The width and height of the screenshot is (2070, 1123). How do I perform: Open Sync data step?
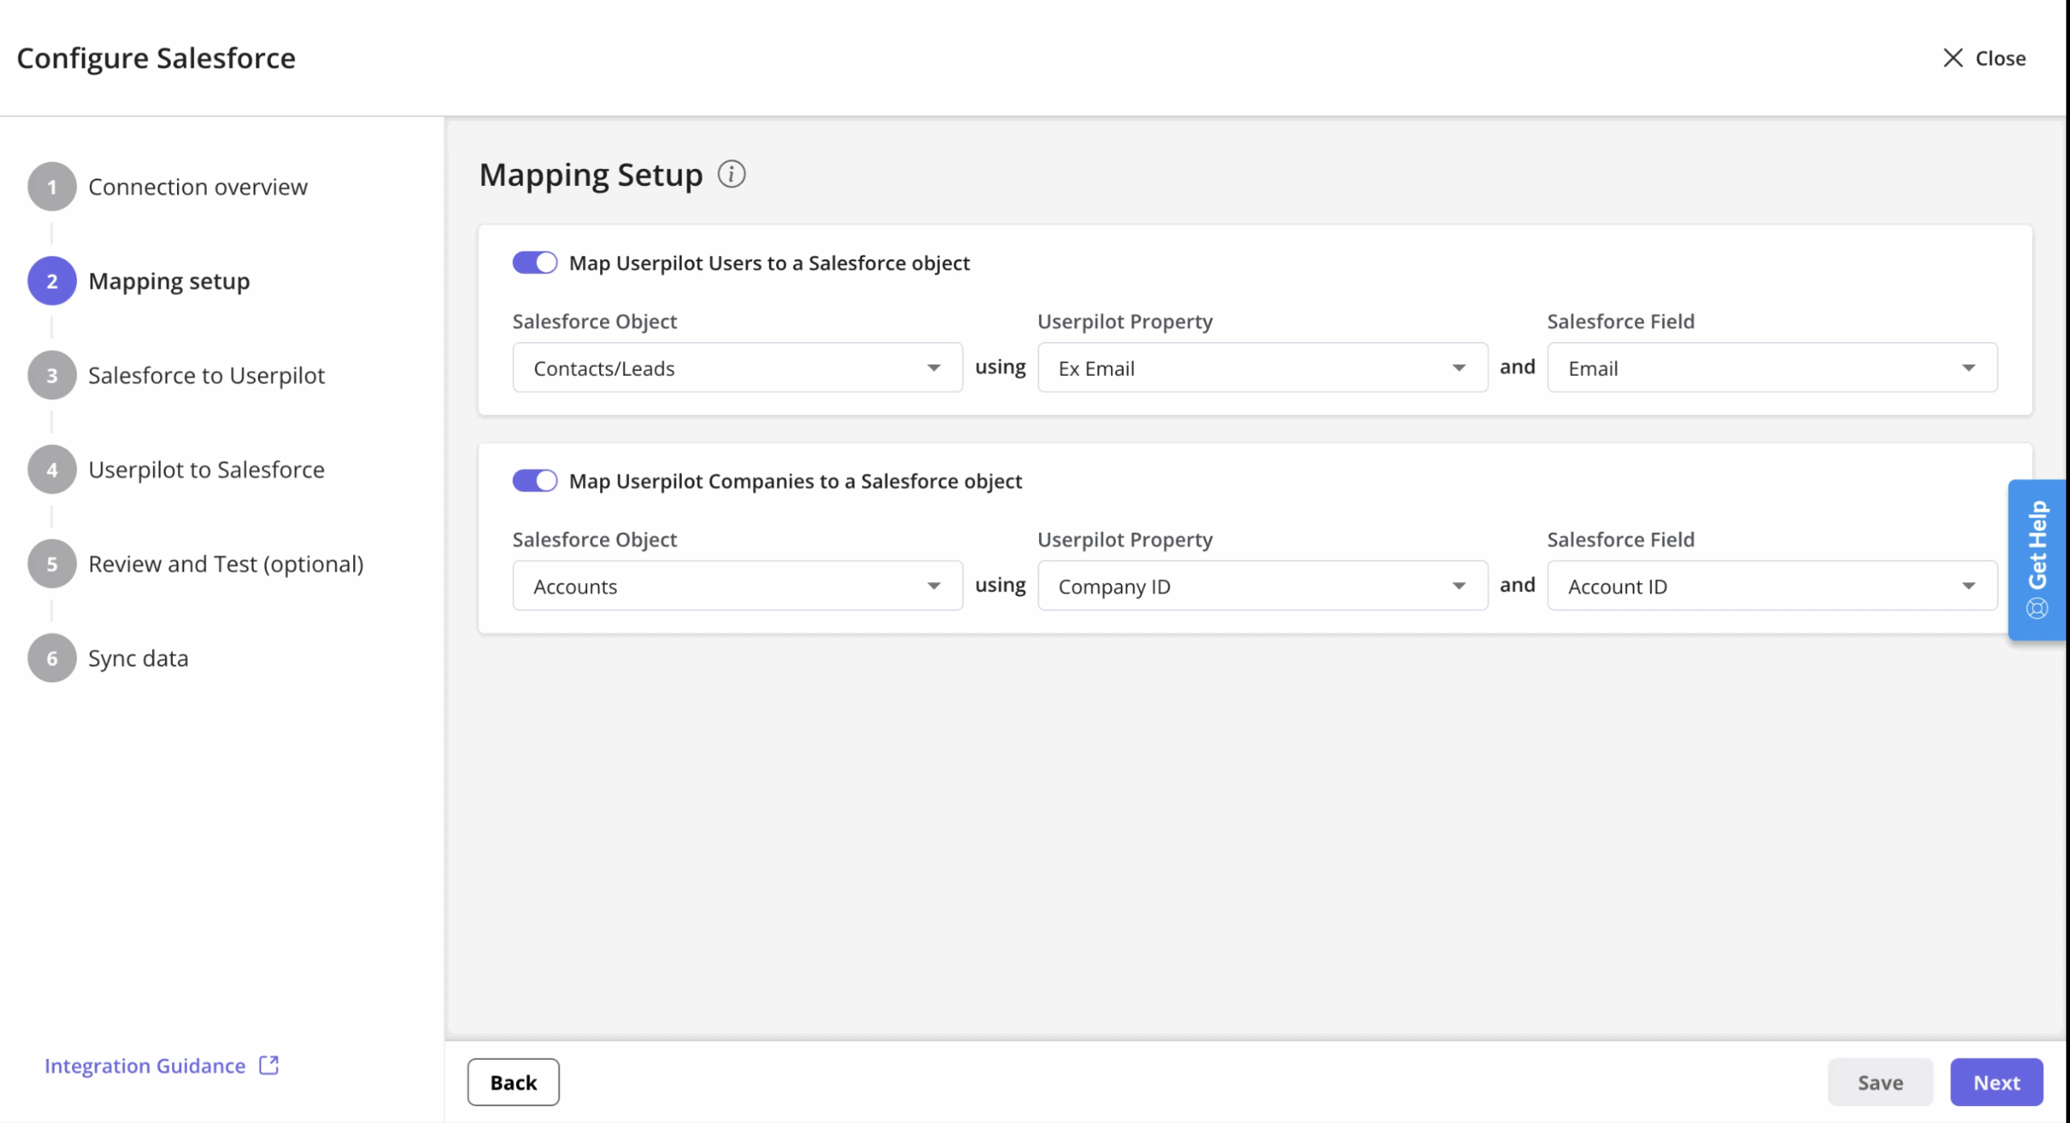138,658
